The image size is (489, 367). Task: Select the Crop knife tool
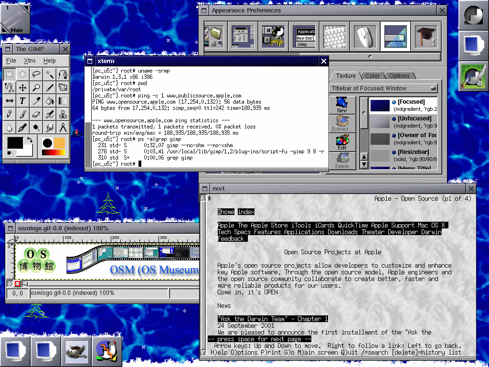[x=49, y=88]
